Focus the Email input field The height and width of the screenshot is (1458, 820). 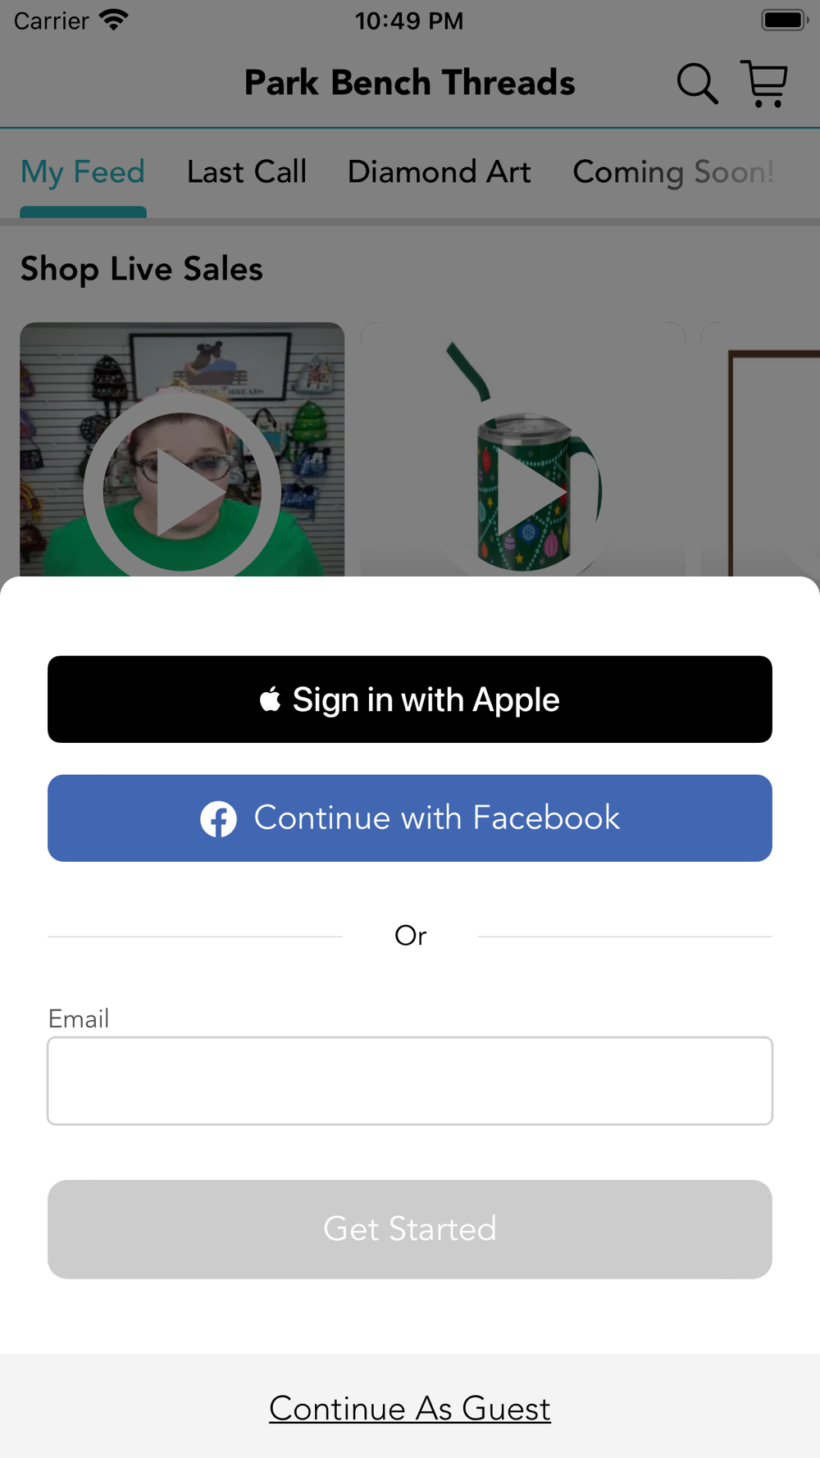coord(410,1081)
